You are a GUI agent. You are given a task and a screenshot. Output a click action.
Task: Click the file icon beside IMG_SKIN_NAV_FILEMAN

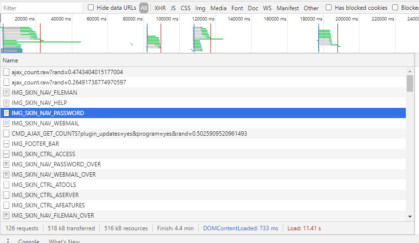coord(6,93)
